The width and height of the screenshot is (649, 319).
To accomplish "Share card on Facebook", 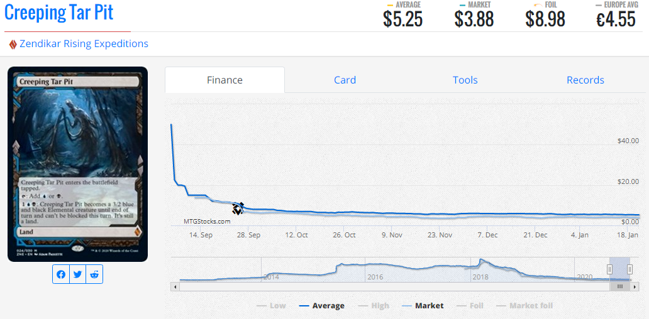I will [61, 274].
